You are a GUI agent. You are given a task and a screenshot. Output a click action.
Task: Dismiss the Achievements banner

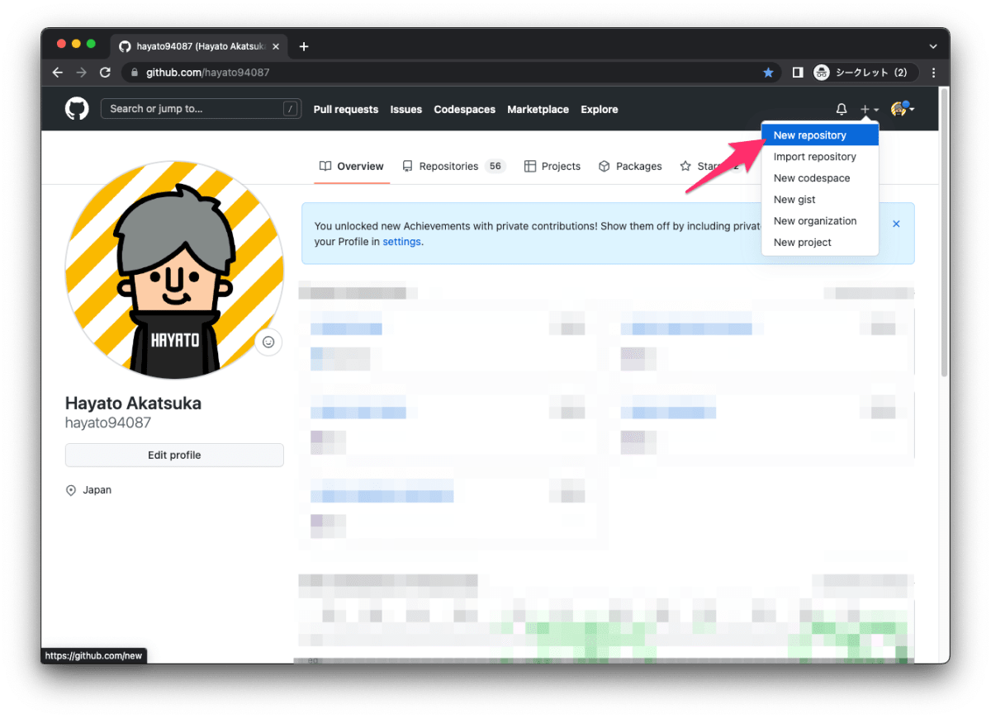pos(896,224)
